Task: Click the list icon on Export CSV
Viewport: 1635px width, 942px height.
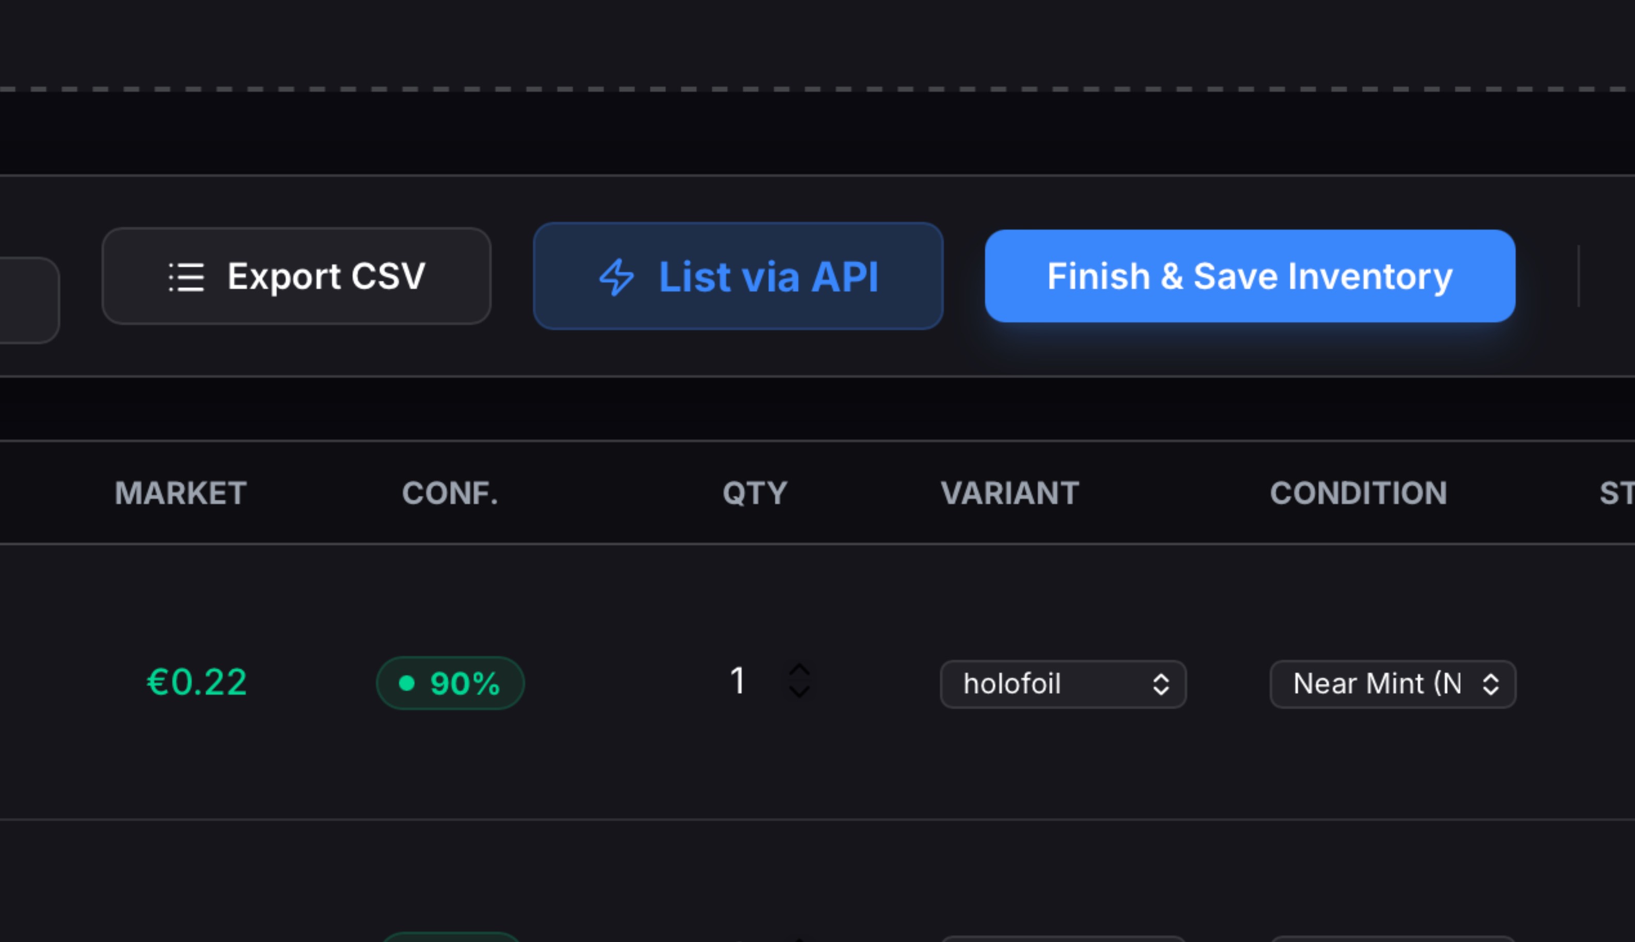Action: 186,277
